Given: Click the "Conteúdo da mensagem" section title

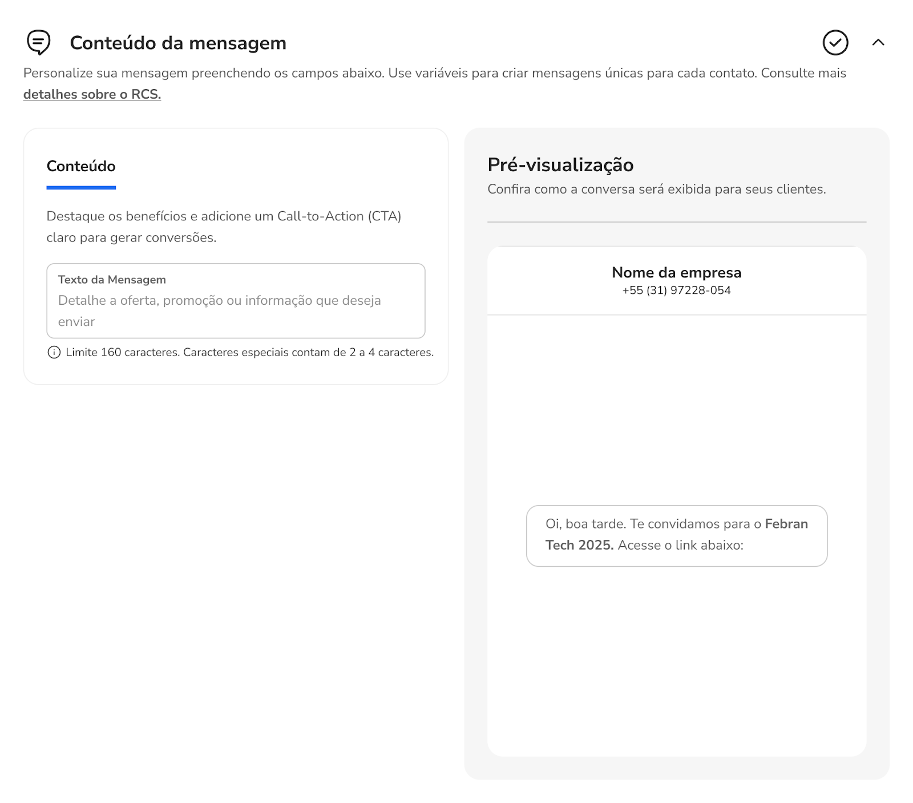Looking at the screenshot, I should [178, 43].
